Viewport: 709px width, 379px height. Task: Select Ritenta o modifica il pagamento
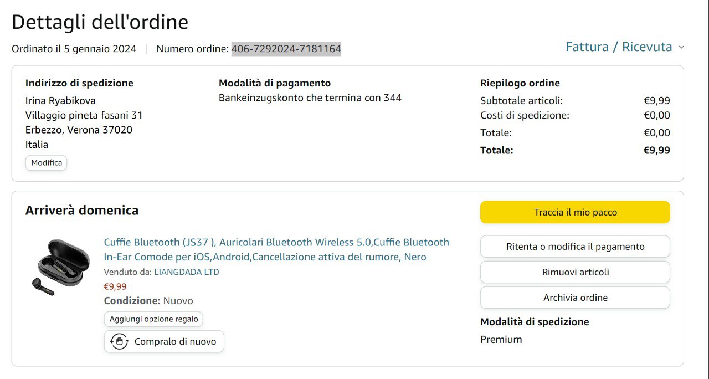click(575, 247)
